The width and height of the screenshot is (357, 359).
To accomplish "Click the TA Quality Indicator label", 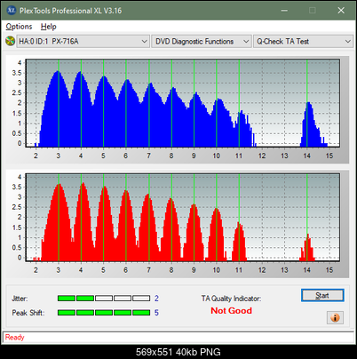I will tap(231, 299).
